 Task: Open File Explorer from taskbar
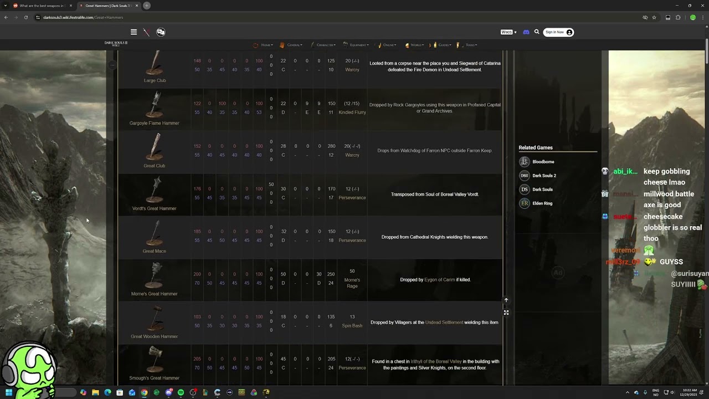click(95, 392)
